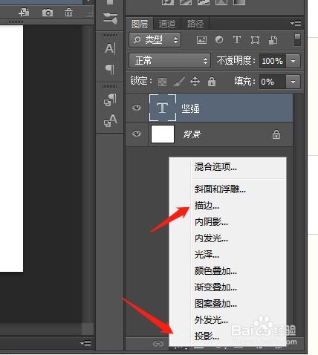
Task: Click the 填充 label
Action: pyautogui.click(x=244, y=81)
